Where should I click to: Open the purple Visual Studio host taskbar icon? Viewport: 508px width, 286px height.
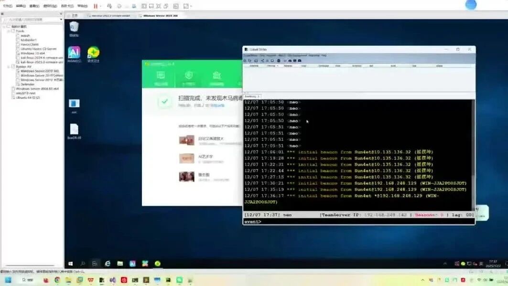click(x=112, y=280)
